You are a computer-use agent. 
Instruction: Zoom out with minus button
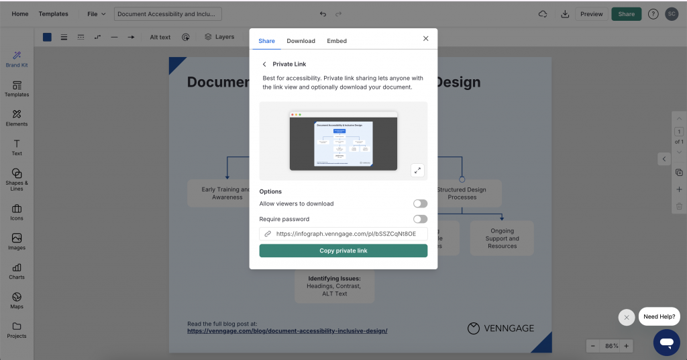point(593,346)
